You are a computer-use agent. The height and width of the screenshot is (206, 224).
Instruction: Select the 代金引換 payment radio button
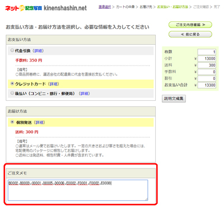tap(12, 50)
